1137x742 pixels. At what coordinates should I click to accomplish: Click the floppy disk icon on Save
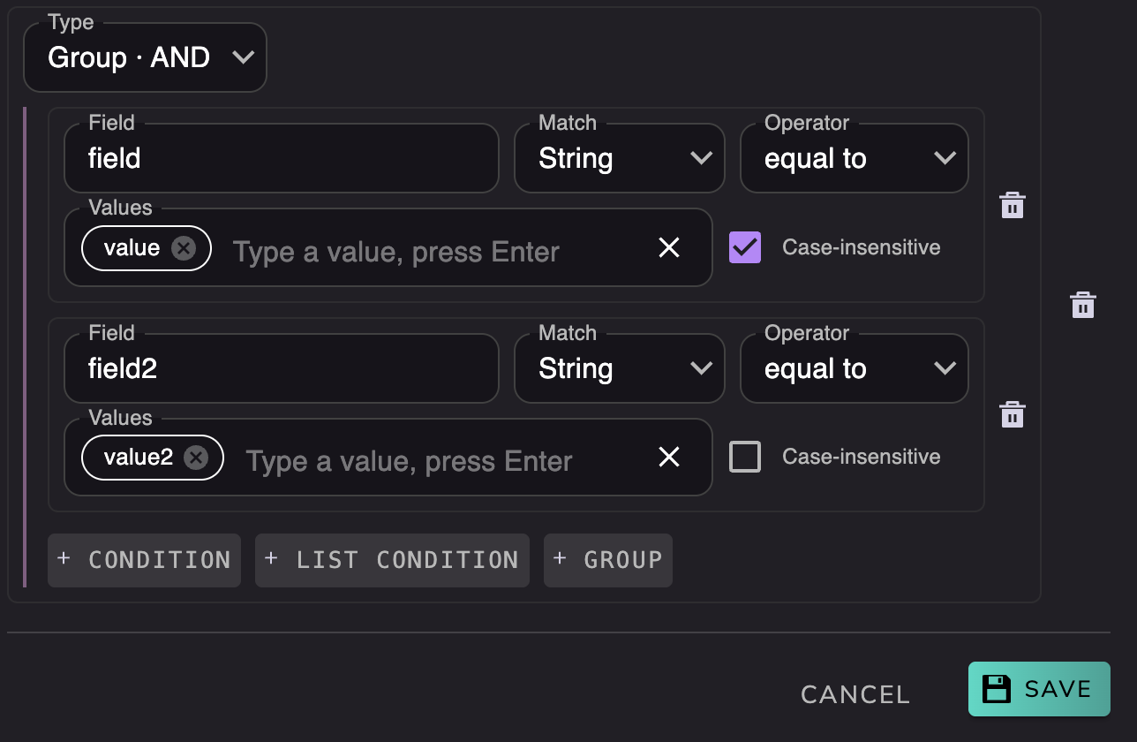[997, 689]
